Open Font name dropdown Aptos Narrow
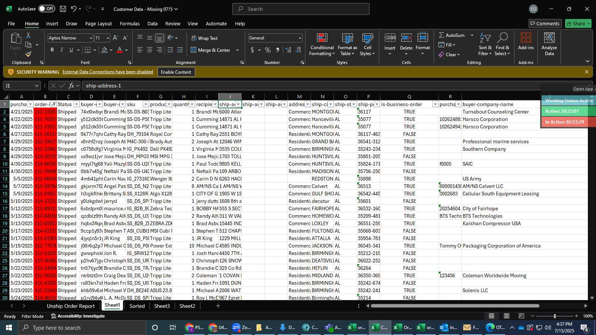The width and height of the screenshot is (596, 335). click(91, 38)
